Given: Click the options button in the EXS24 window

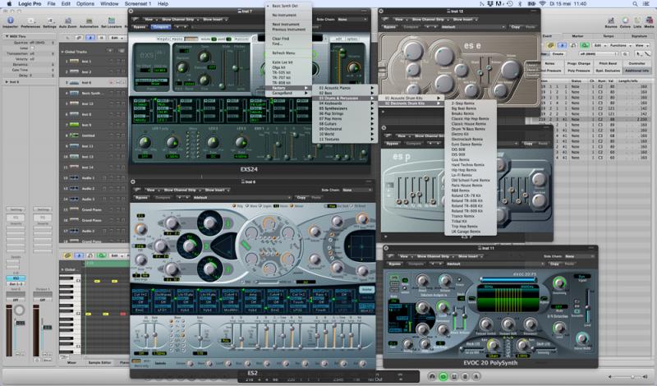Looking at the screenshot, I should (x=352, y=39).
